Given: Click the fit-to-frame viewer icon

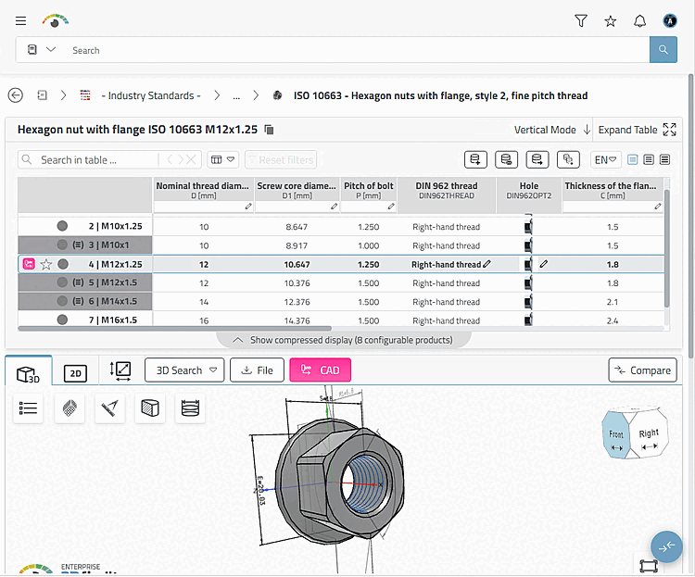Looking at the screenshot, I should coord(649,566).
